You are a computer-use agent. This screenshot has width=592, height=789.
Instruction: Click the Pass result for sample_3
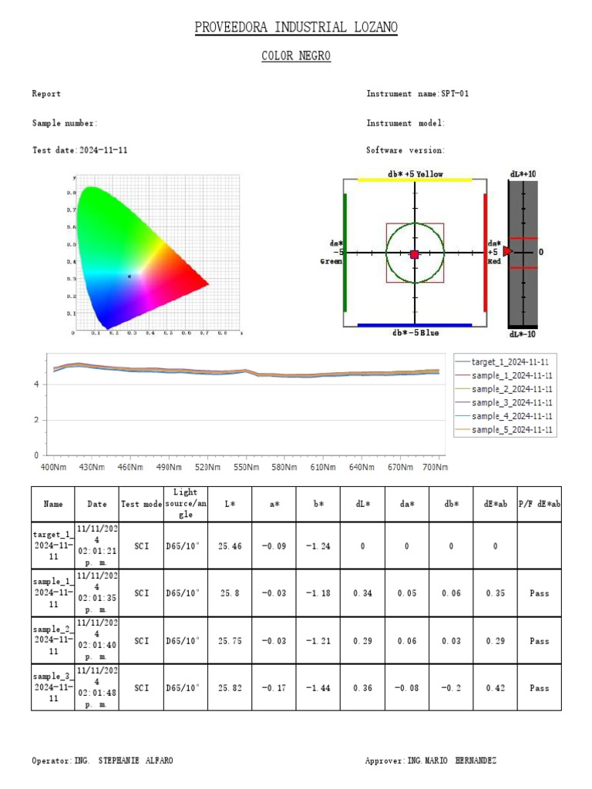point(539,688)
